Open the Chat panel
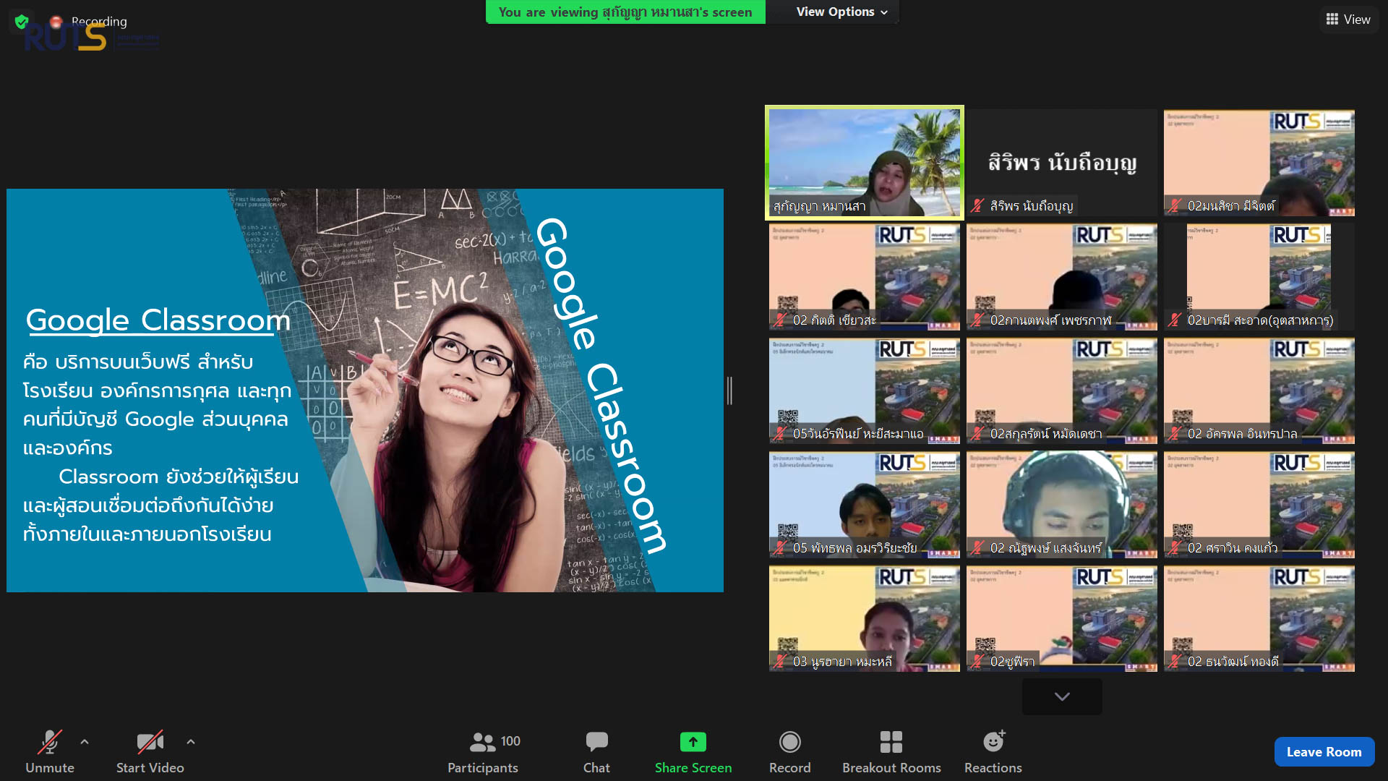Viewport: 1388px width, 781px height. coord(596,752)
